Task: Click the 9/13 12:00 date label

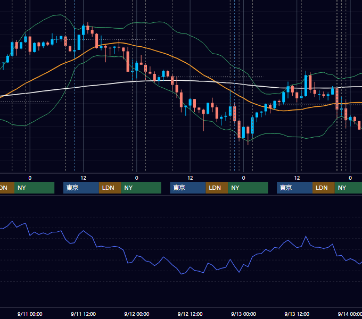Action: [x=297, y=314]
